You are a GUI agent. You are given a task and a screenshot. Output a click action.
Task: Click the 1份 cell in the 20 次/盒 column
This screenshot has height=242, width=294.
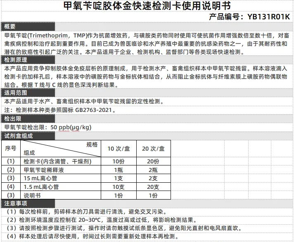153,195
